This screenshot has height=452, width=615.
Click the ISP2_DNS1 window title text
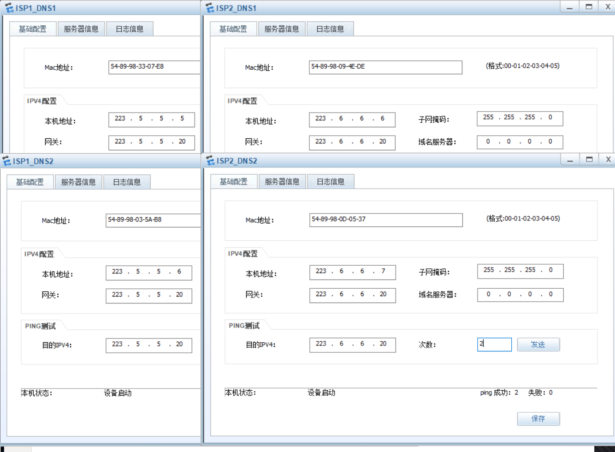click(x=236, y=8)
